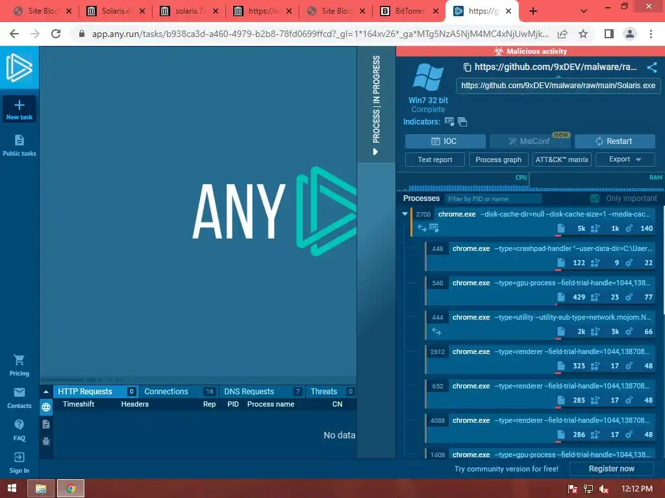Select process 448 chrome.exe crashpad-handler
This screenshot has width=665, height=498.
coord(541,255)
